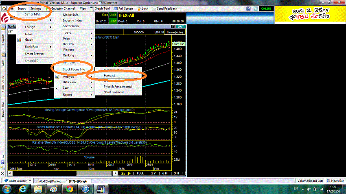Expand the Ticker submenu
The image size is (346, 194).
74,33
